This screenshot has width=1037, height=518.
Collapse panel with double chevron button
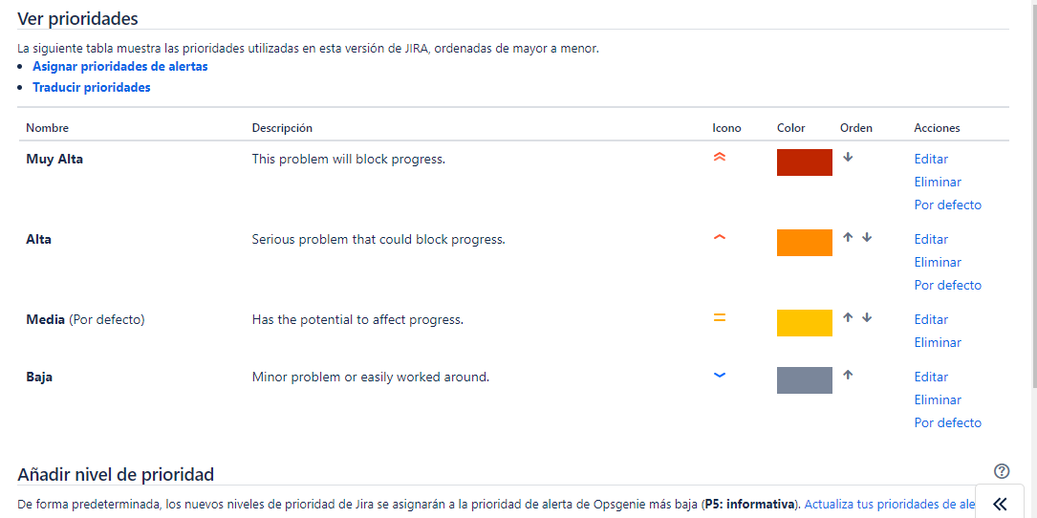(1000, 504)
